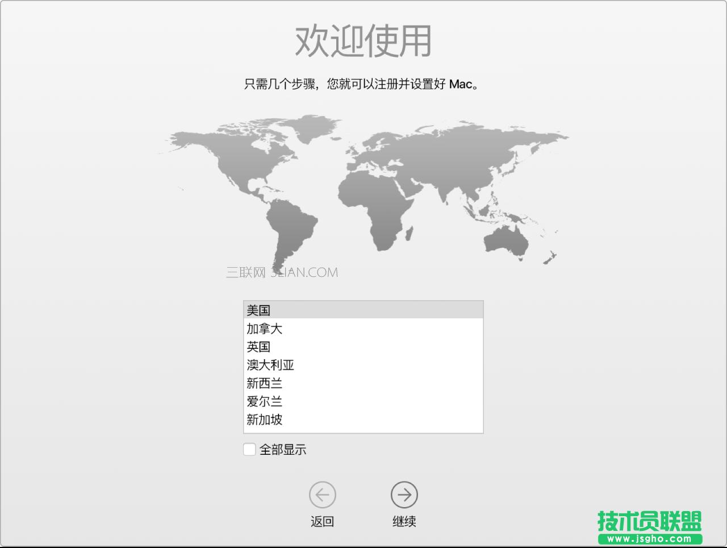
Task: Click the green 技术员联盟 watermark logo
Action: 649,527
